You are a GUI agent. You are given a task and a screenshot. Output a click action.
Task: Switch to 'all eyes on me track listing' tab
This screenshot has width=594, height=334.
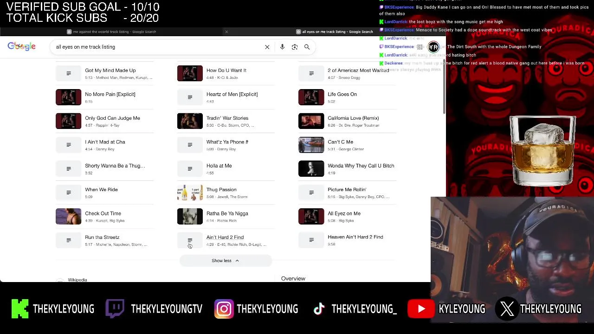coord(335,32)
